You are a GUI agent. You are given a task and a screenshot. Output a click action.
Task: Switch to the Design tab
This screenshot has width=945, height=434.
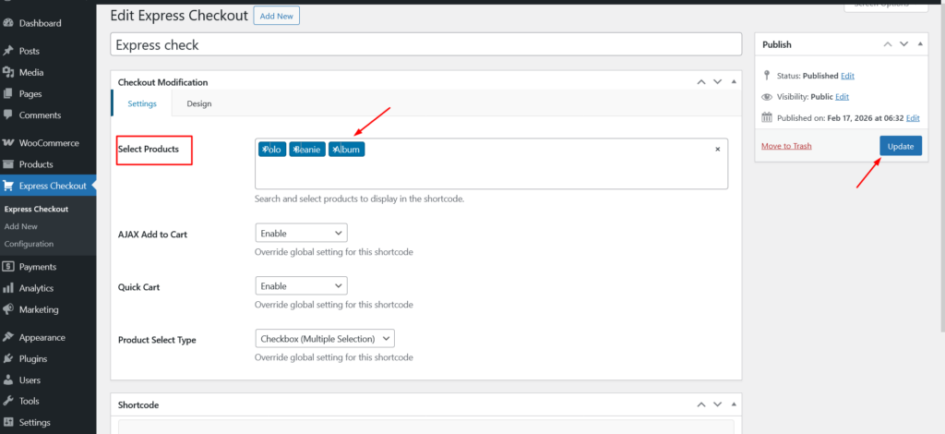click(x=198, y=103)
